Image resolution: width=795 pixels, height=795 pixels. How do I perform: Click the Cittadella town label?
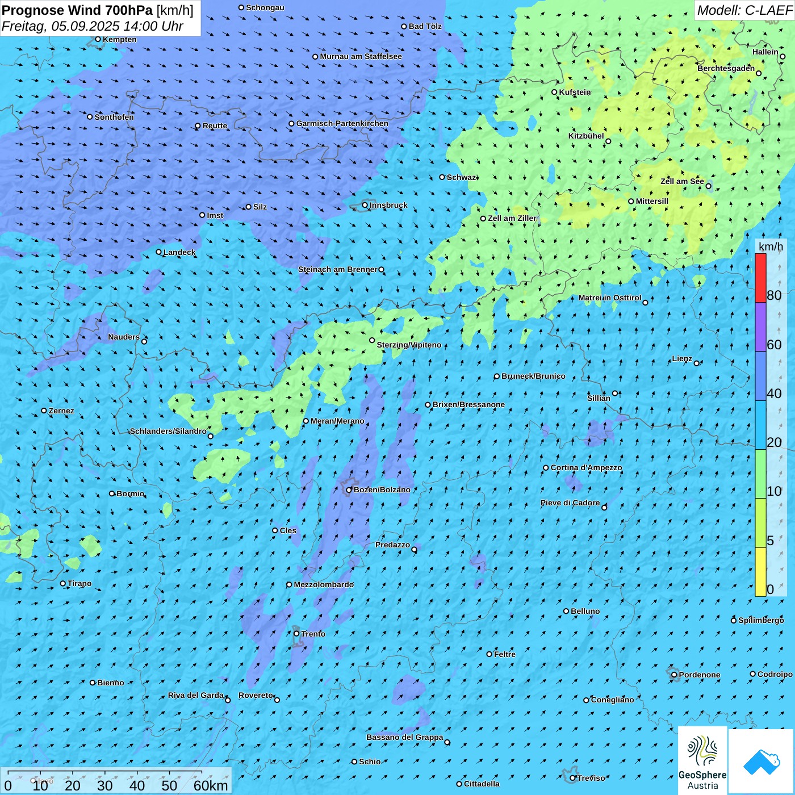click(482, 784)
